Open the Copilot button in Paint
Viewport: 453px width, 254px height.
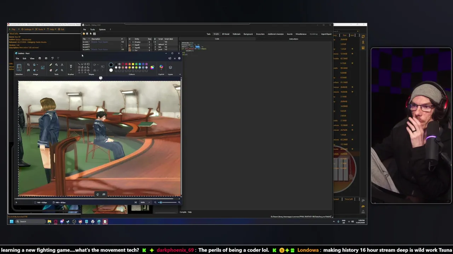[161, 67]
